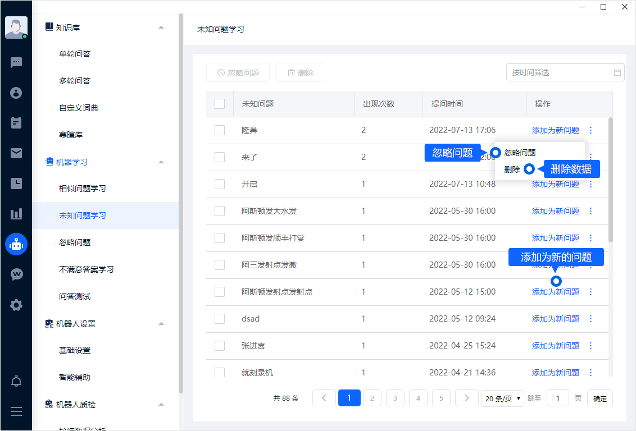Screen dimensions: 636x431
Task: Click the 忽略问题 toolbar button
Action: tap(238, 72)
